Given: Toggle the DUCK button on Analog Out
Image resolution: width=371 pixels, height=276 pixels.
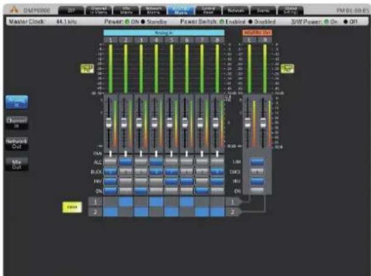Looking at the screenshot, I should [257, 171].
